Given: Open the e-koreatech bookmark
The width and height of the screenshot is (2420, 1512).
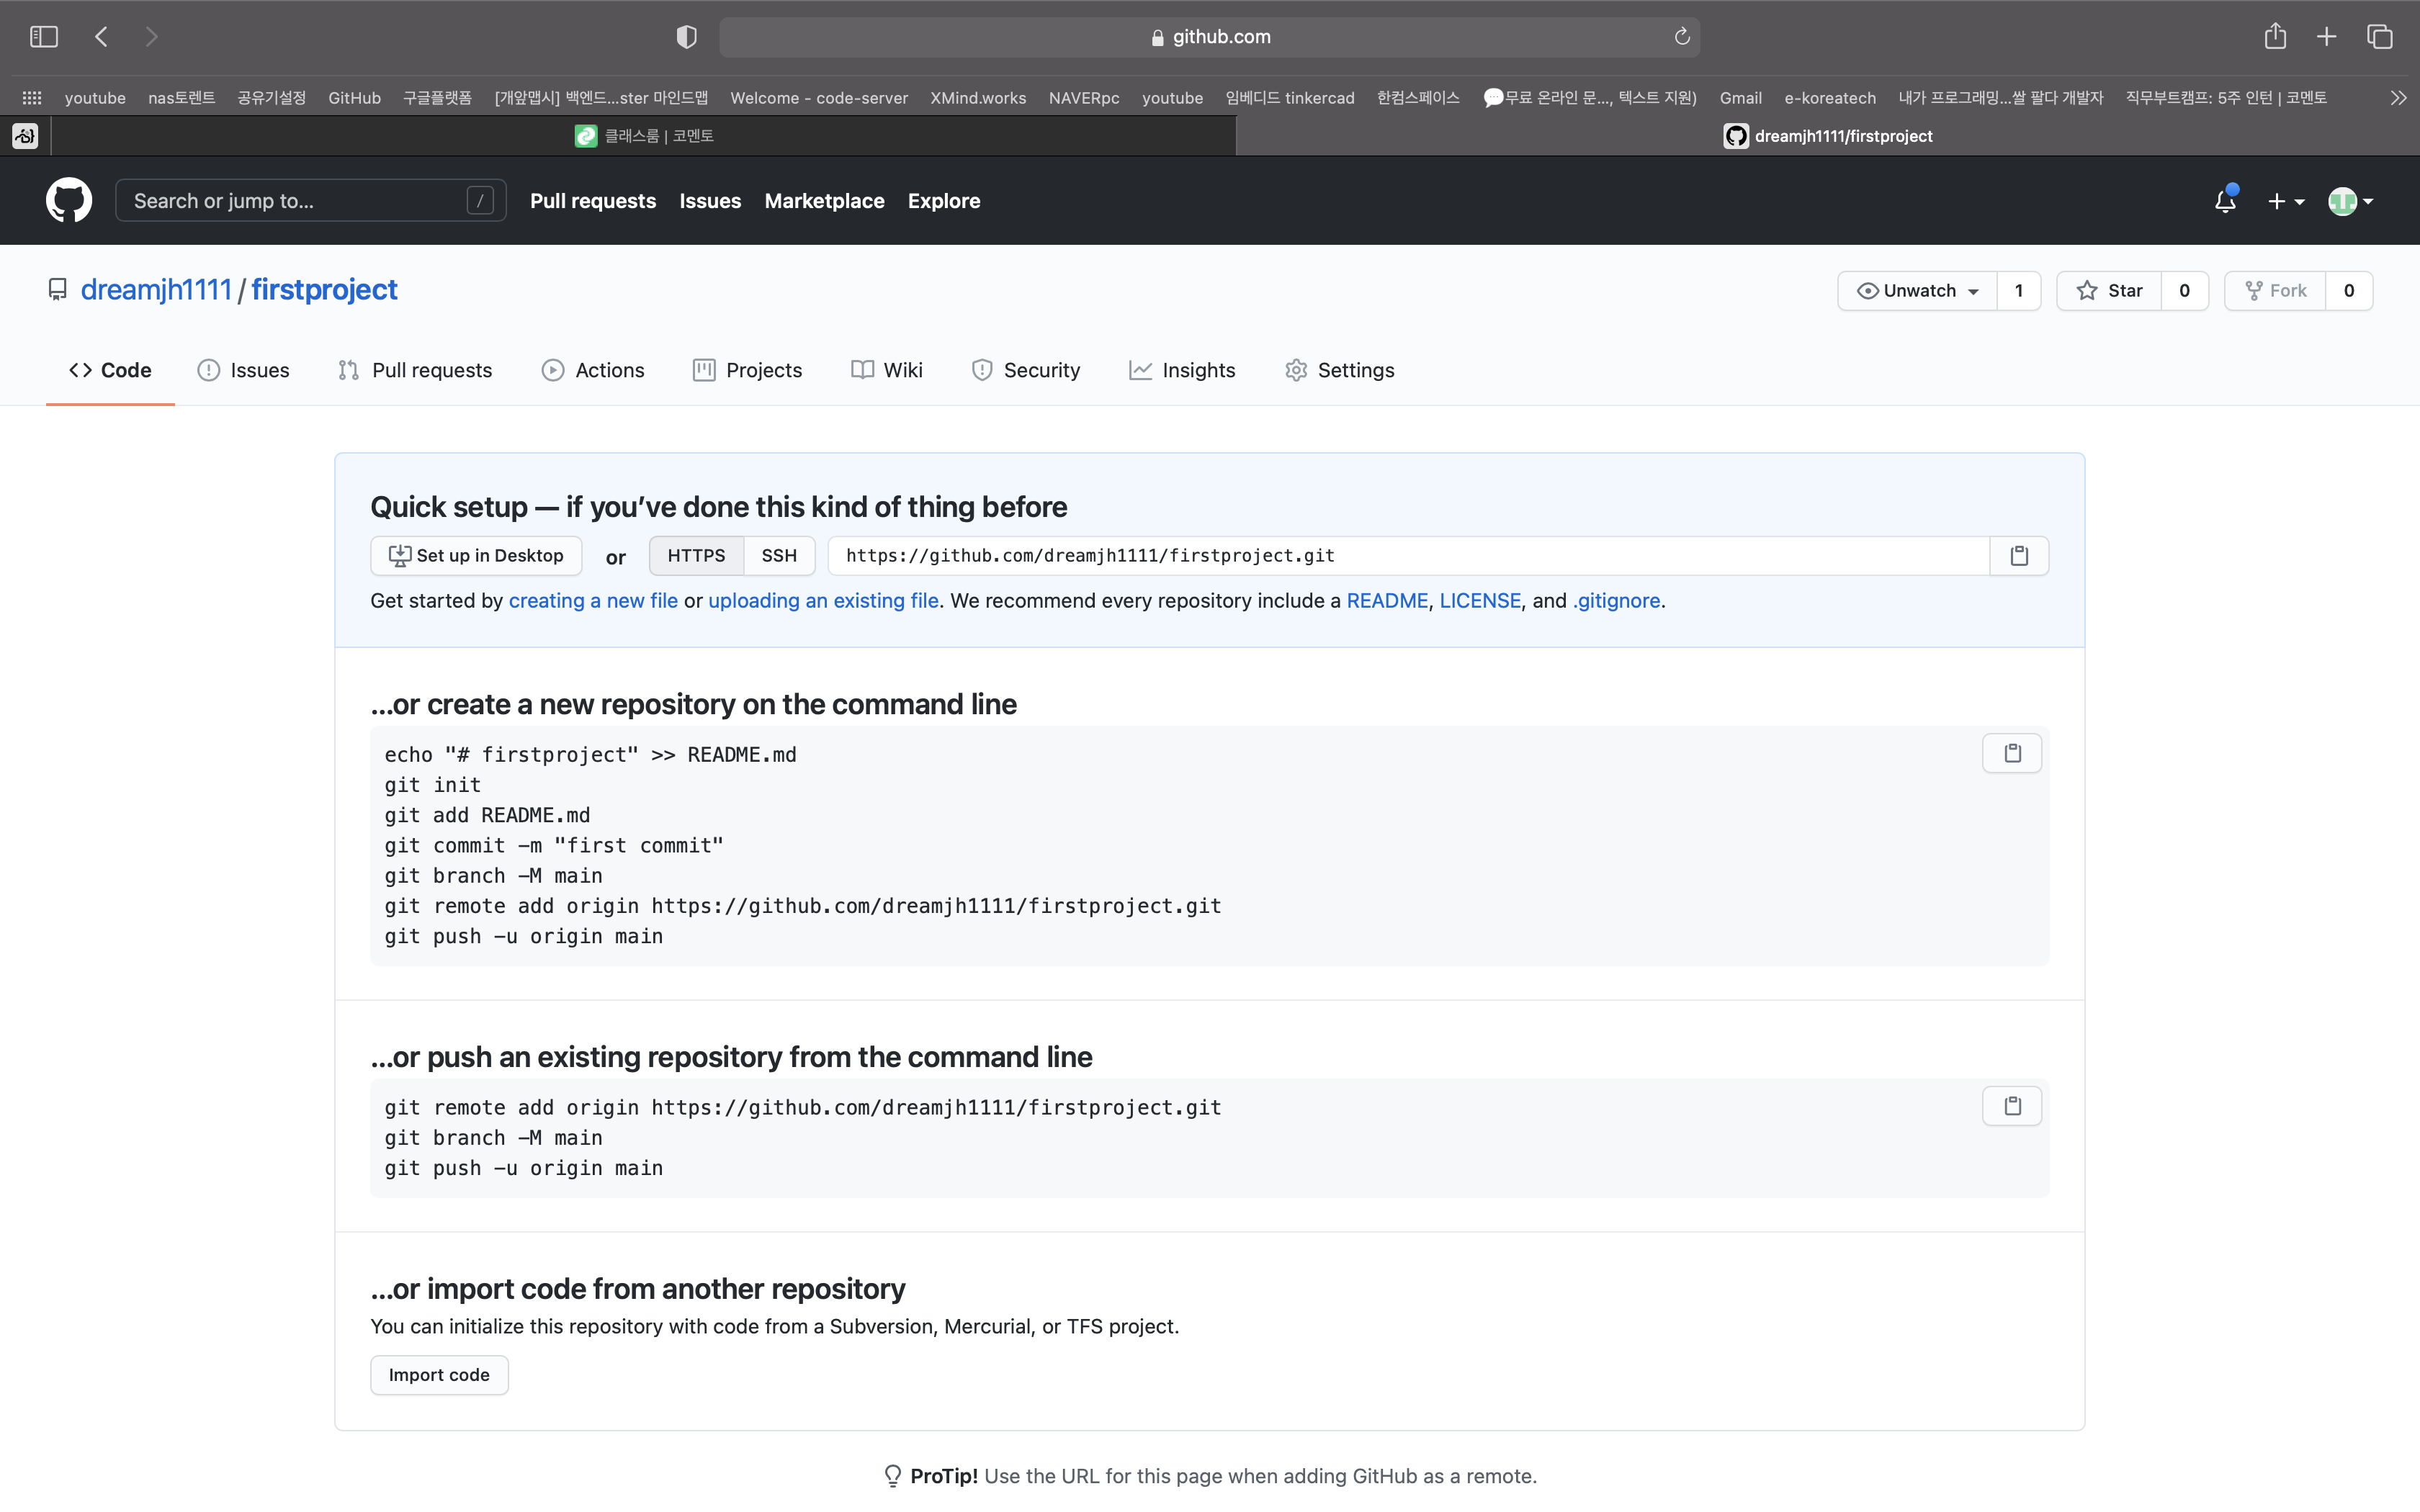Looking at the screenshot, I should [x=1830, y=98].
